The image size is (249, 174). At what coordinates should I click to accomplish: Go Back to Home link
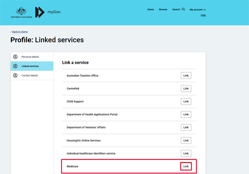coord(20,32)
